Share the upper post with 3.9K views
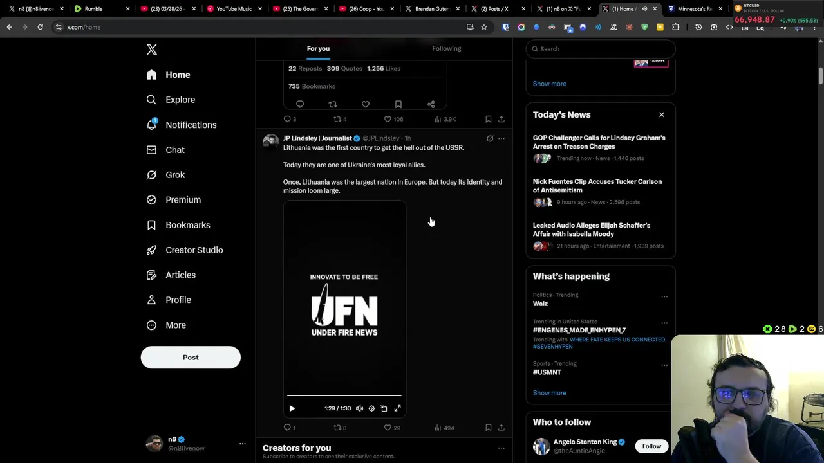 (501, 119)
